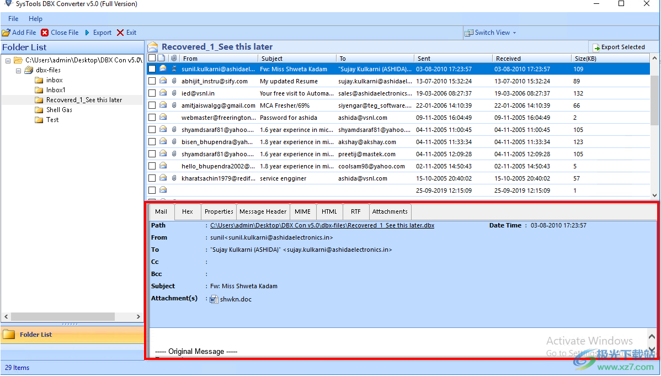Screen dimensions: 661x376
Task: Click the Switch View grid icon
Action: pos(468,33)
